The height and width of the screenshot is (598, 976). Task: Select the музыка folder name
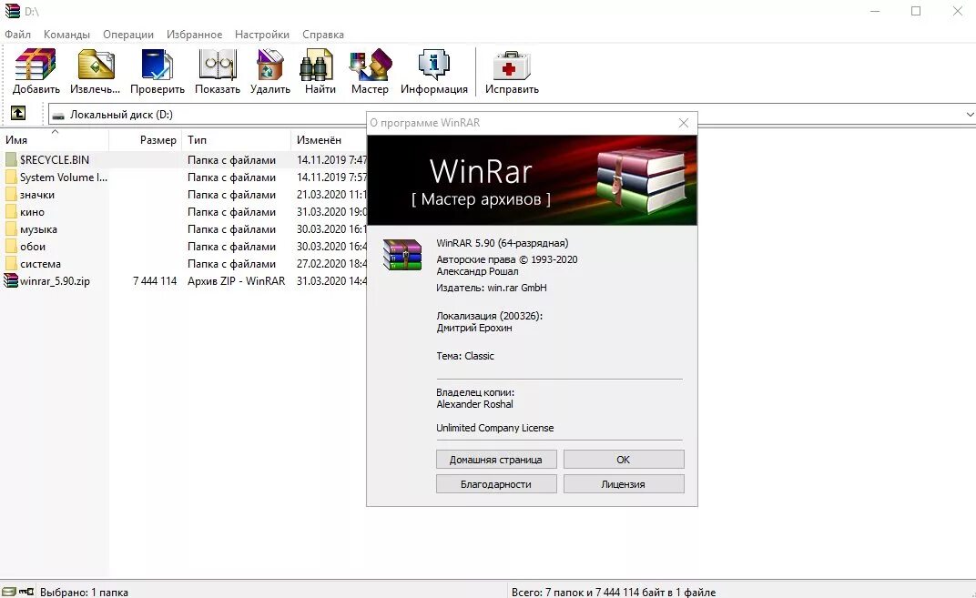(38, 229)
